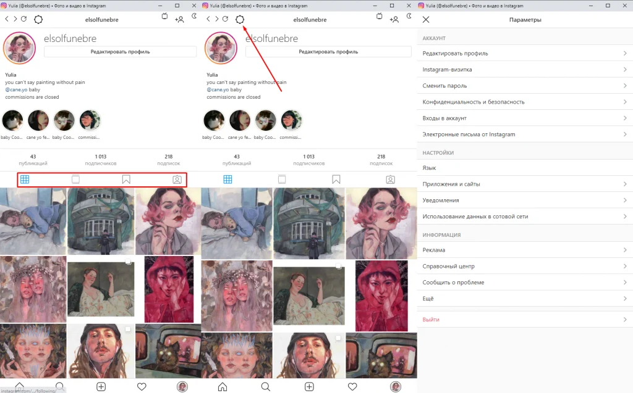The height and width of the screenshot is (393, 633).
Task: Open IGTV icon in middle window
Action: point(379,16)
